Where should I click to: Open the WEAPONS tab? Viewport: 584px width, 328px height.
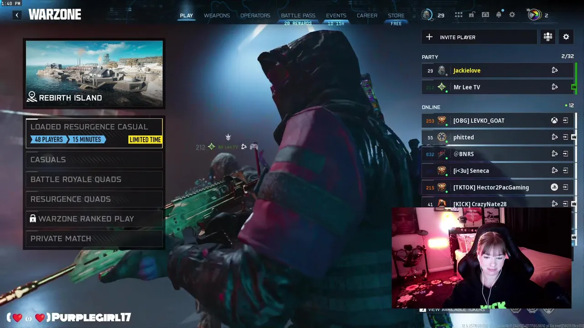pos(217,15)
